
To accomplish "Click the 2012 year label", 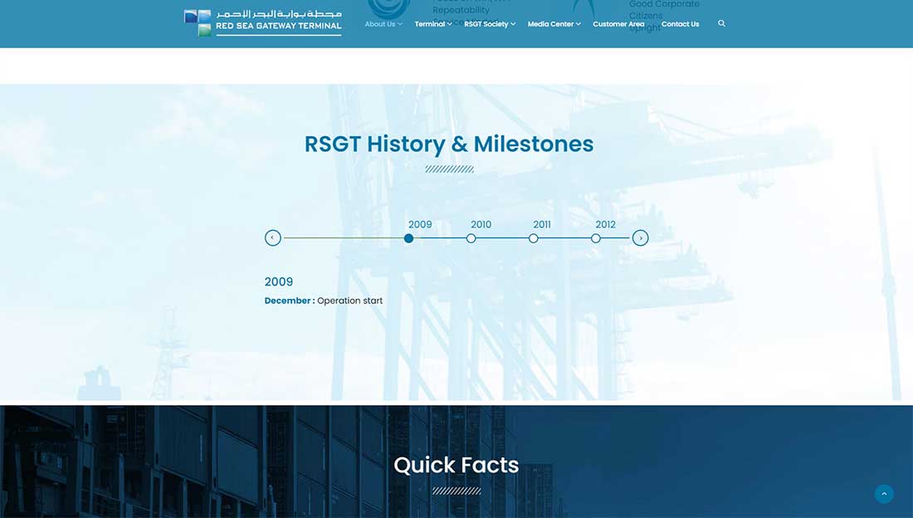I will [x=605, y=224].
